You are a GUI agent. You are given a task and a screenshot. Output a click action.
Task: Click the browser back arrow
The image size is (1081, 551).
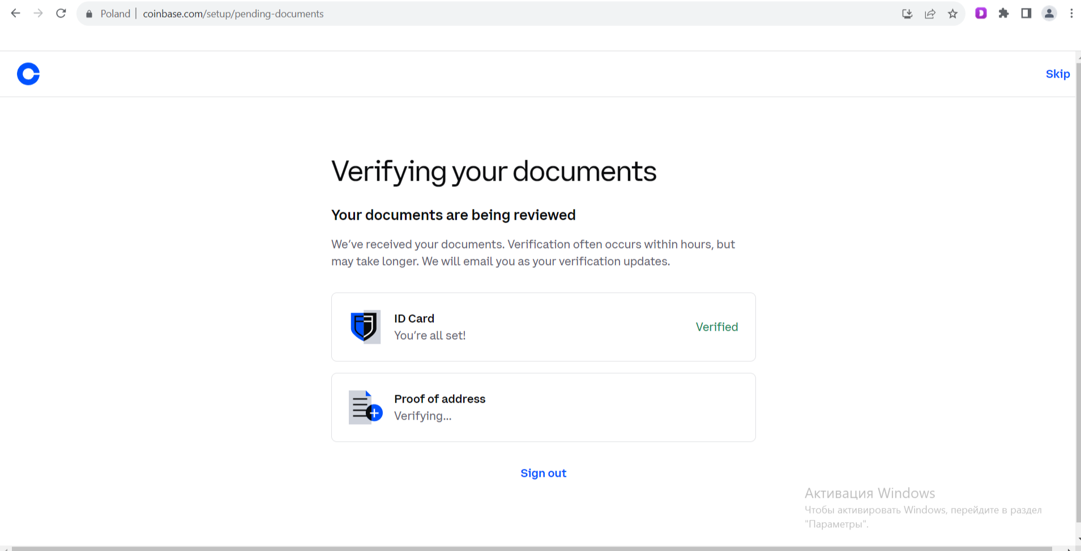pos(15,14)
